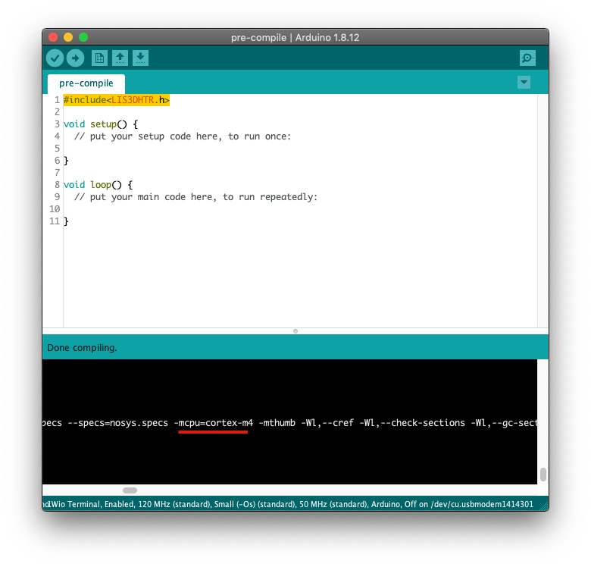
Task: Click the -mcpu=cortex-m4 text in console
Action: tap(213, 423)
